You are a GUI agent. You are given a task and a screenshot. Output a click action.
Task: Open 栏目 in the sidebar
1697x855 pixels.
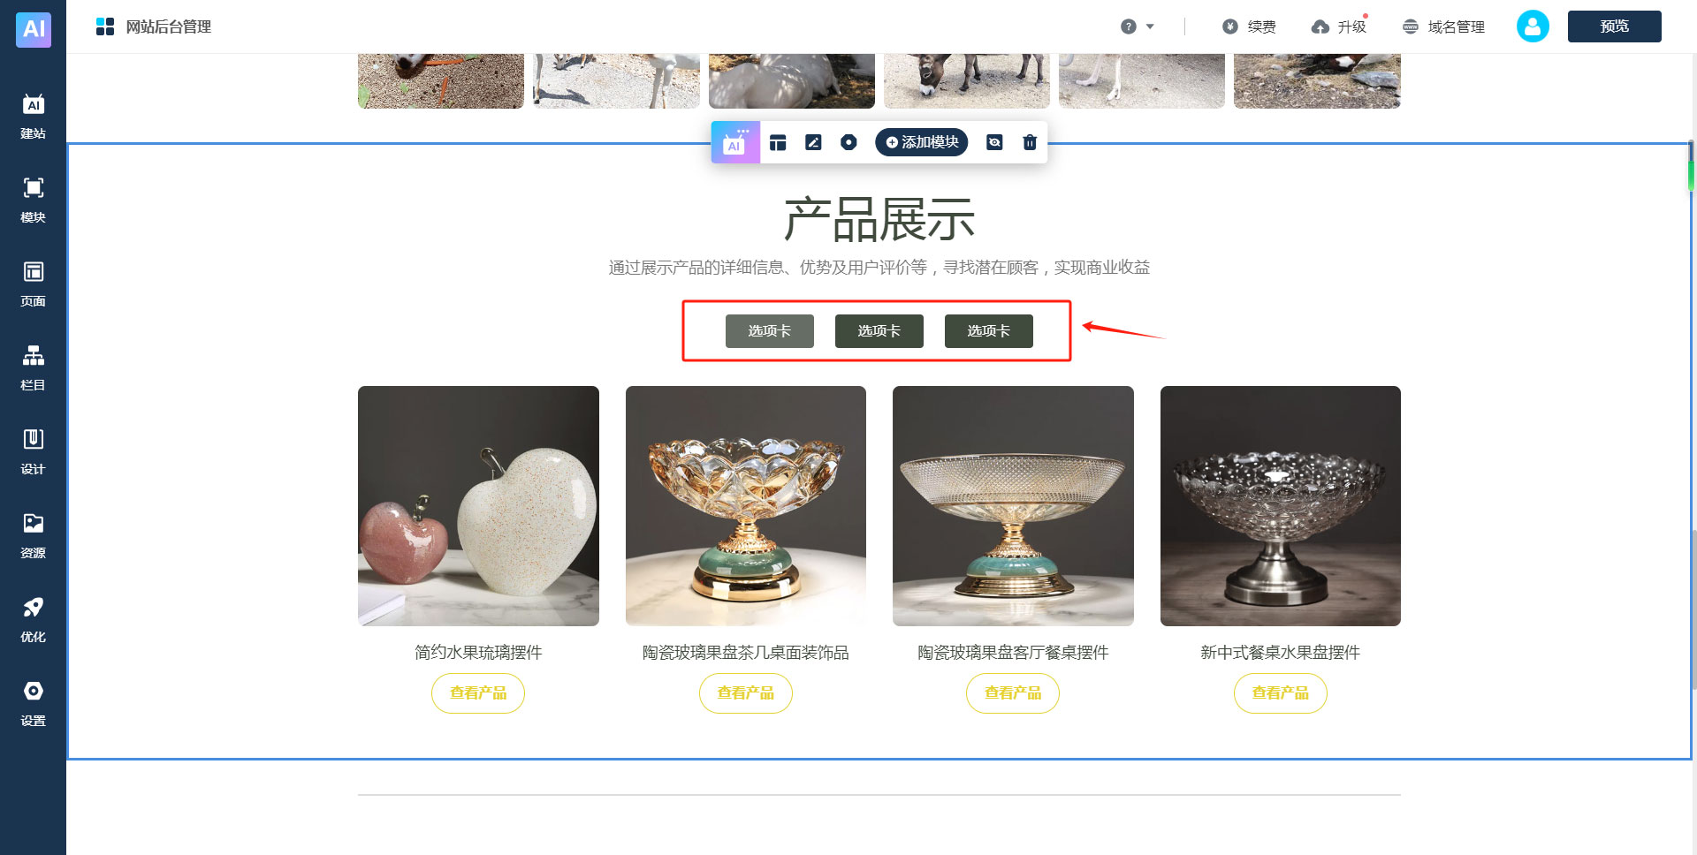click(33, 368)
